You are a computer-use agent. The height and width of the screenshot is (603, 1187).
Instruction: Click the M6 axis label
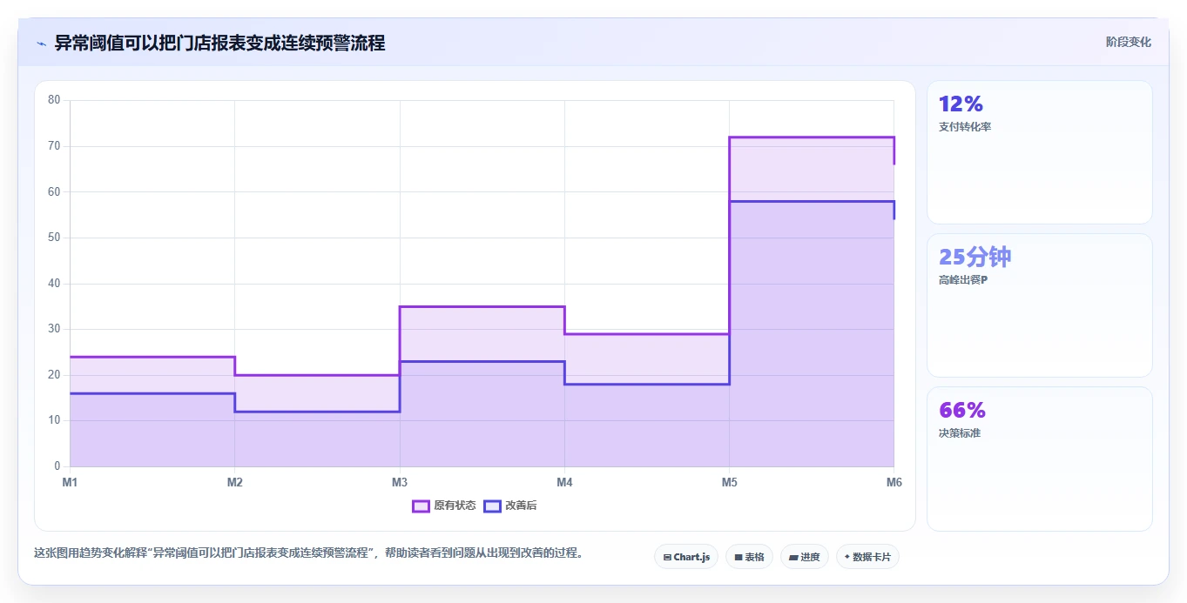894,482
